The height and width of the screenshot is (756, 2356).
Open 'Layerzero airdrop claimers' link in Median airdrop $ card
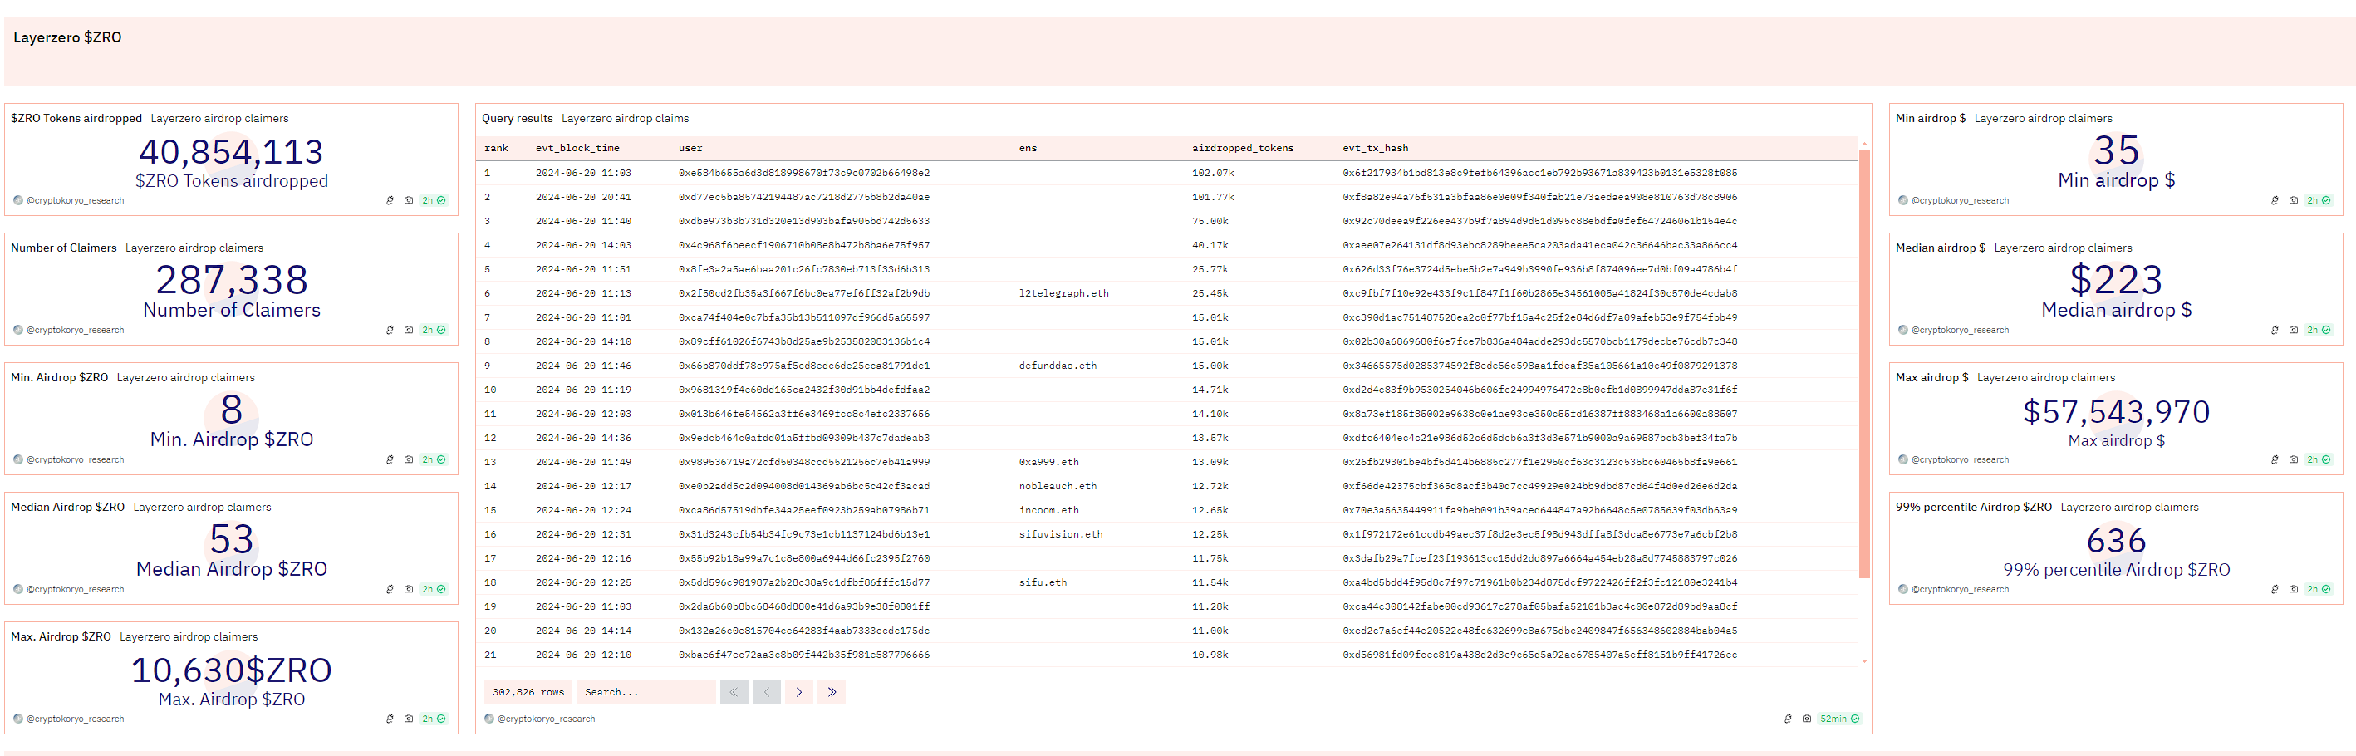click(2063, 248)
